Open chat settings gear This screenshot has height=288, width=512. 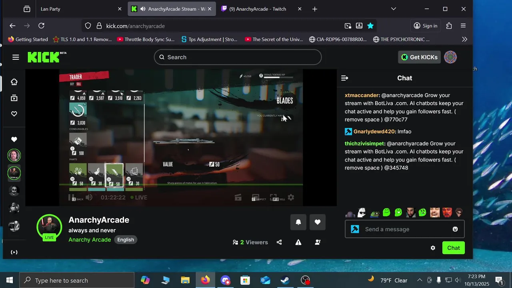433,248
